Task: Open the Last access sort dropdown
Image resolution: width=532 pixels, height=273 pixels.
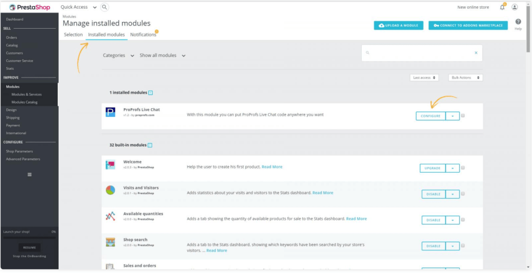Action: [424, 78]
